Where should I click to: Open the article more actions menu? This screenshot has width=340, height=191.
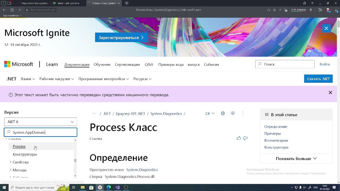[243, 113]
